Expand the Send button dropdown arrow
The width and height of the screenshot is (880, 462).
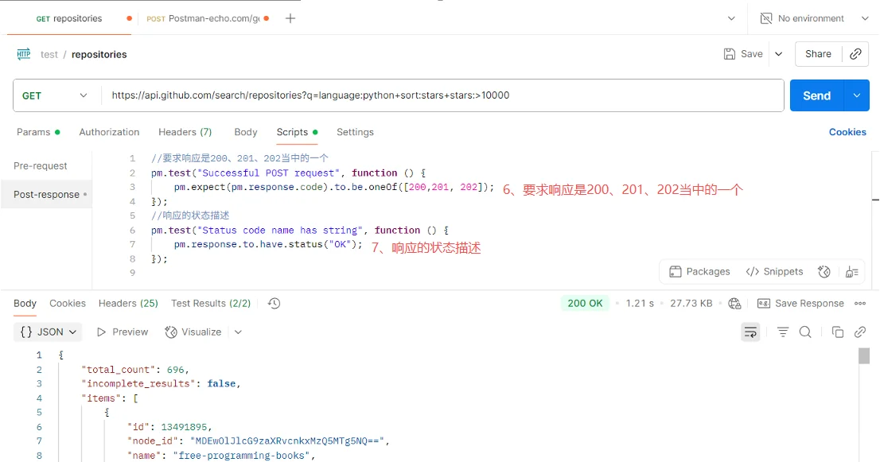[x=857, y=95]
